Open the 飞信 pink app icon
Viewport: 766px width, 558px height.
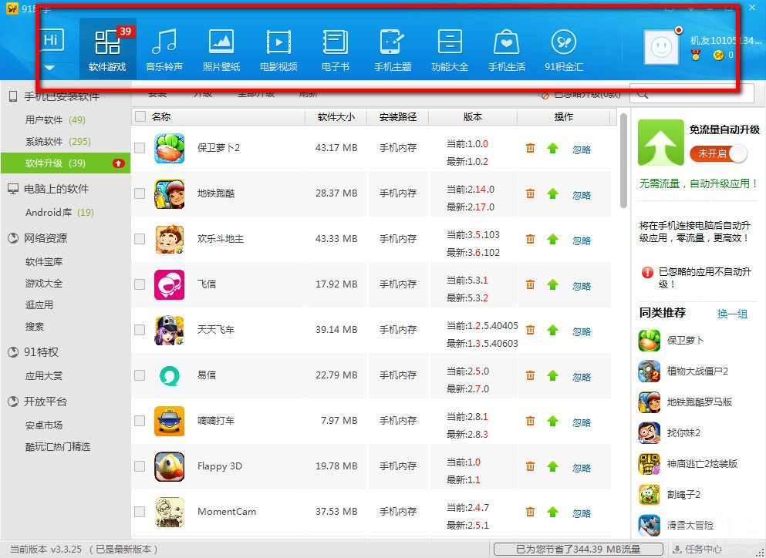pyautogui.click(x=169, y=284)
